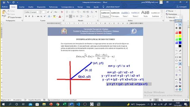Click the Buscar button
The height and width of the screenshot is (107, 190).
coord(170,11)
